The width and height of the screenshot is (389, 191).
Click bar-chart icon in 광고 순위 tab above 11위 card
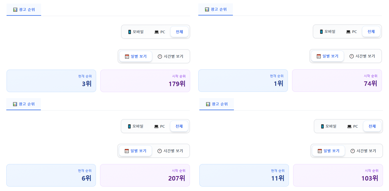point(208,104)
